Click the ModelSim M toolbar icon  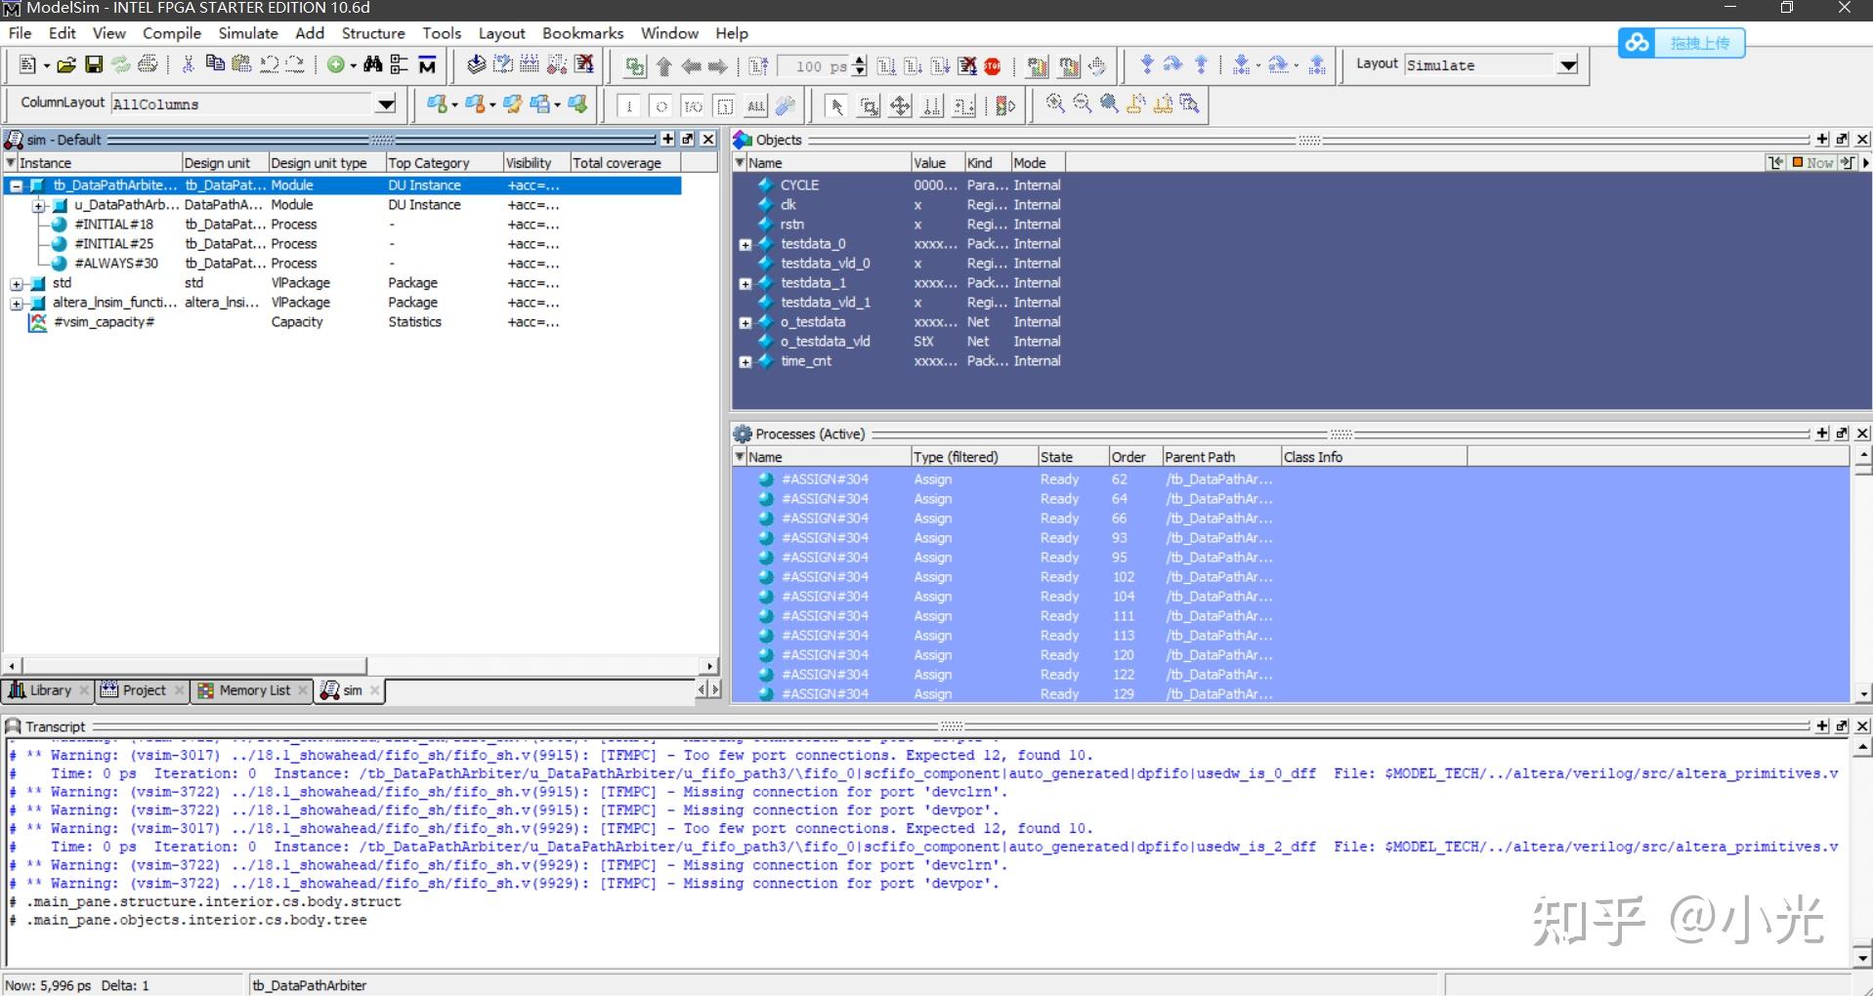click(427, 65)
